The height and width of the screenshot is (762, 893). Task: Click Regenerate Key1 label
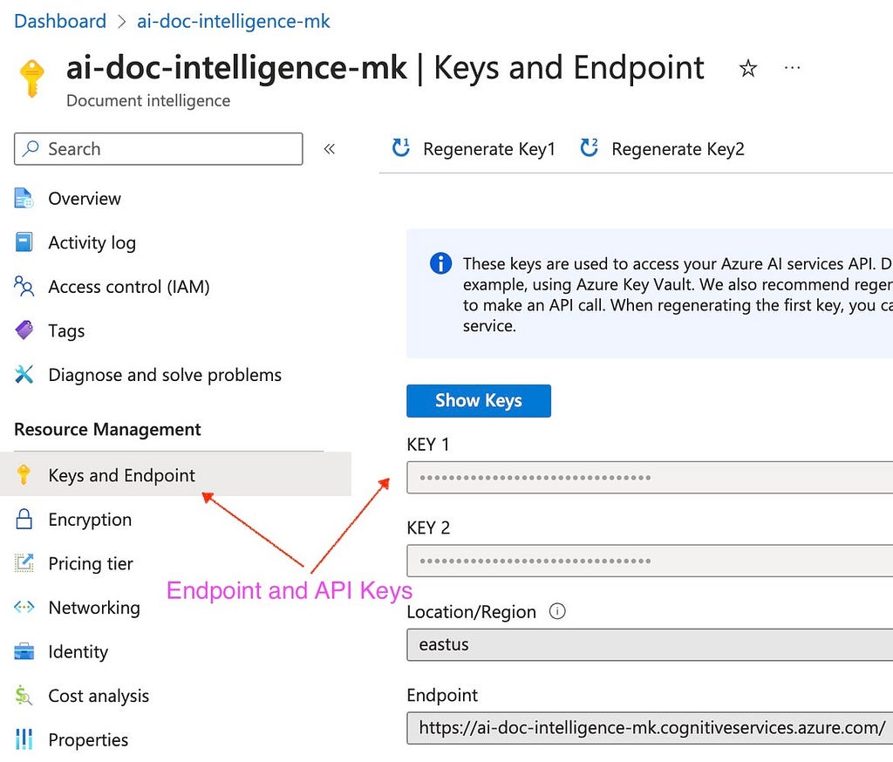(488, 149)
